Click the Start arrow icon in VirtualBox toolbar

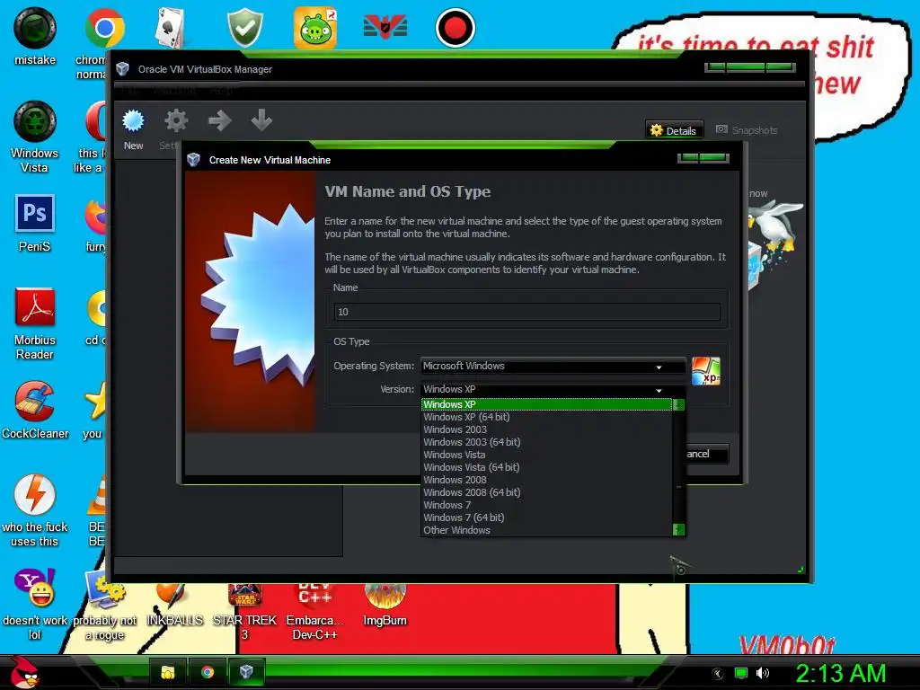pos(219,121)
